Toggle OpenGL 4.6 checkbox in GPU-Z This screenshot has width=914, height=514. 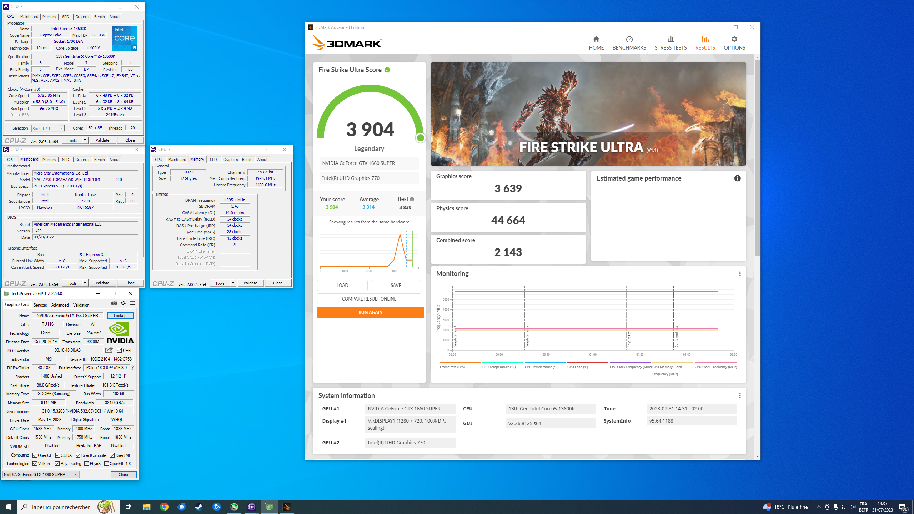click(107, 464)
